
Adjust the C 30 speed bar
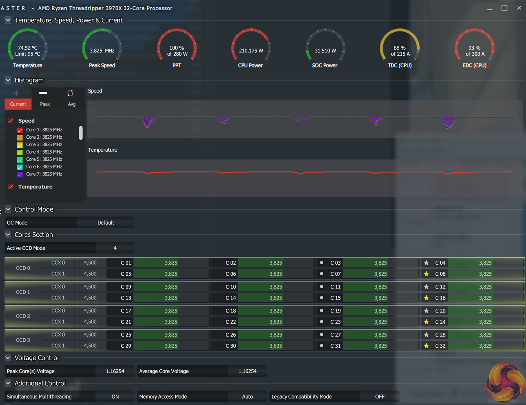coord(276,346)
